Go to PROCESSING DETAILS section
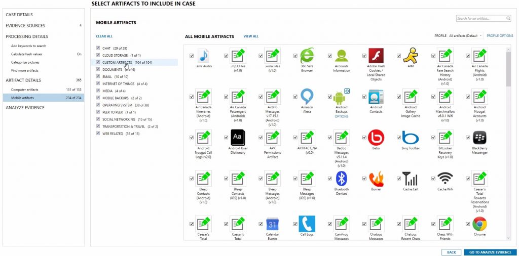 coord(27,36)
